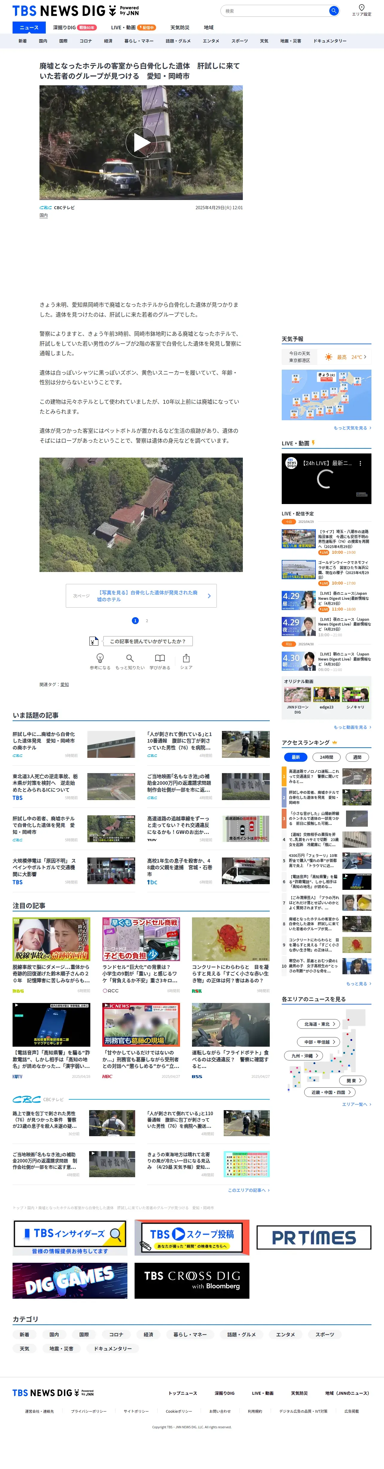Open ドキュメンタリー in the sub navigation bar
Screen dimensions: 384x1469
click(x=329, y=41)
